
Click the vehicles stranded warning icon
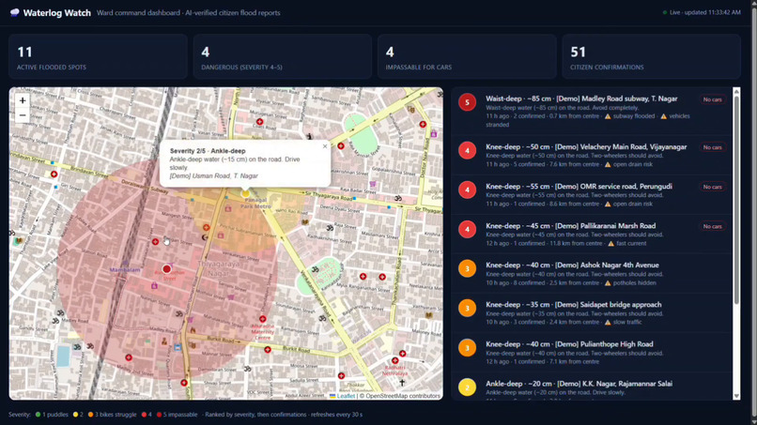(x=663, y=116)
